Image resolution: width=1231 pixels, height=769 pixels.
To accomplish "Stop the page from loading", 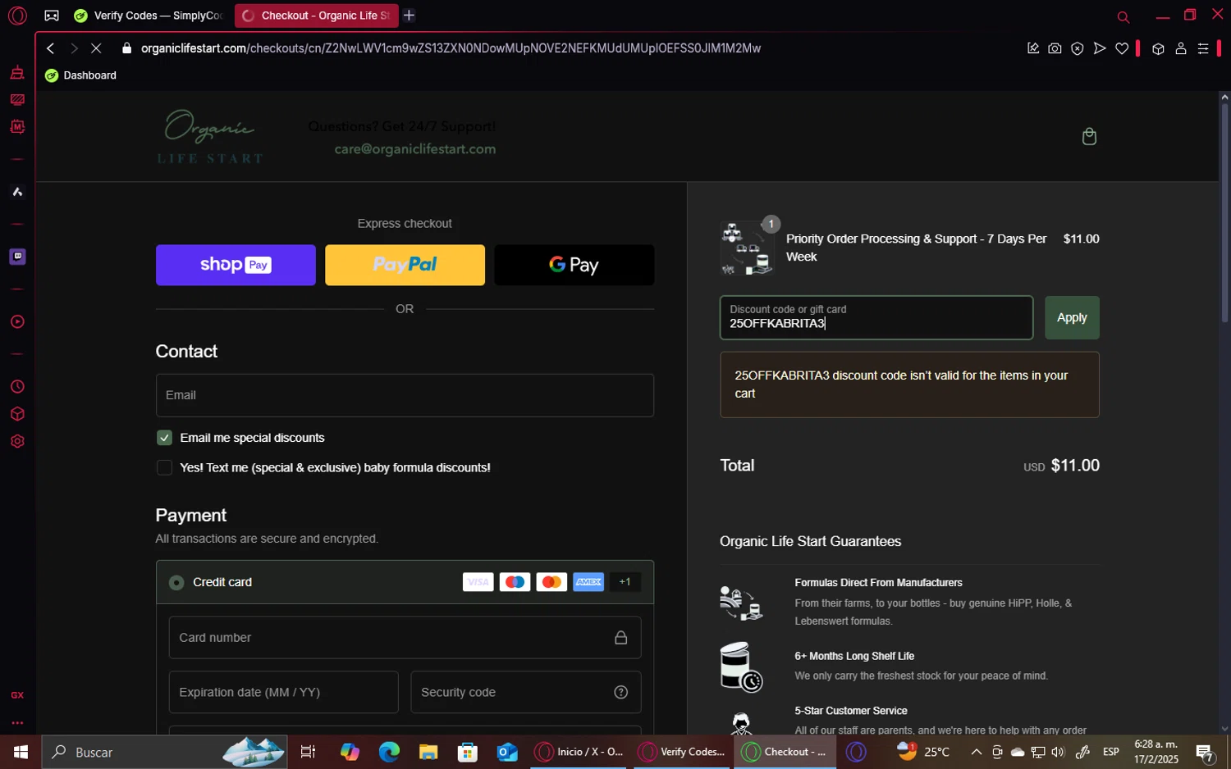I will (96, 48).
